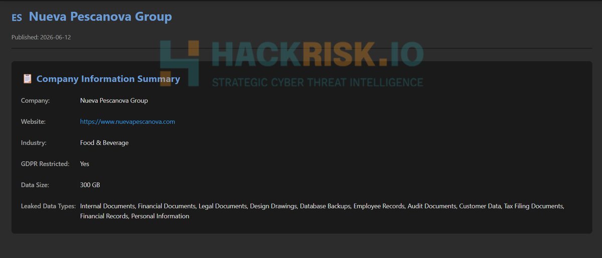
Task: Select the Company Information Summary heading
Action: coord(108,78)
